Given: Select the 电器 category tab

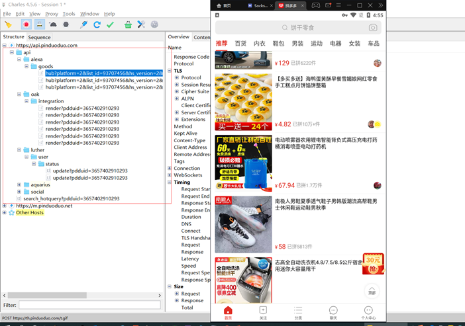Looking at the screenshot, I should (335, 44).
